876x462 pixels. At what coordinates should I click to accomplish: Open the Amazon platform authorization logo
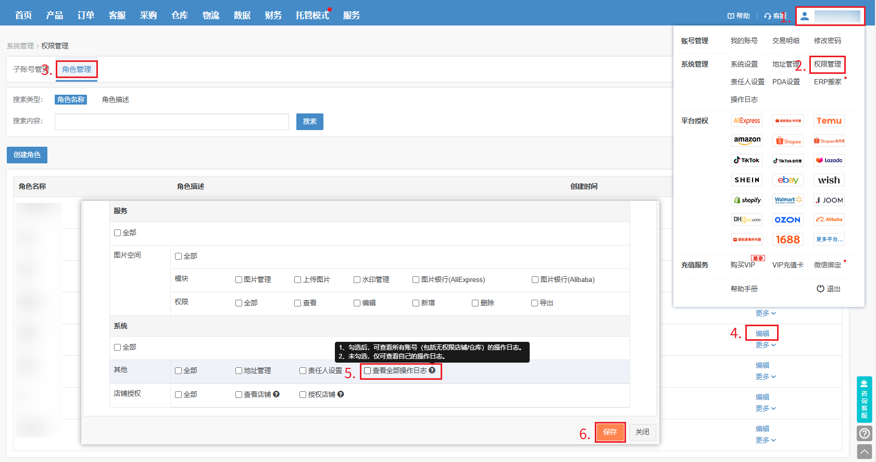click(x=747, y=140)
